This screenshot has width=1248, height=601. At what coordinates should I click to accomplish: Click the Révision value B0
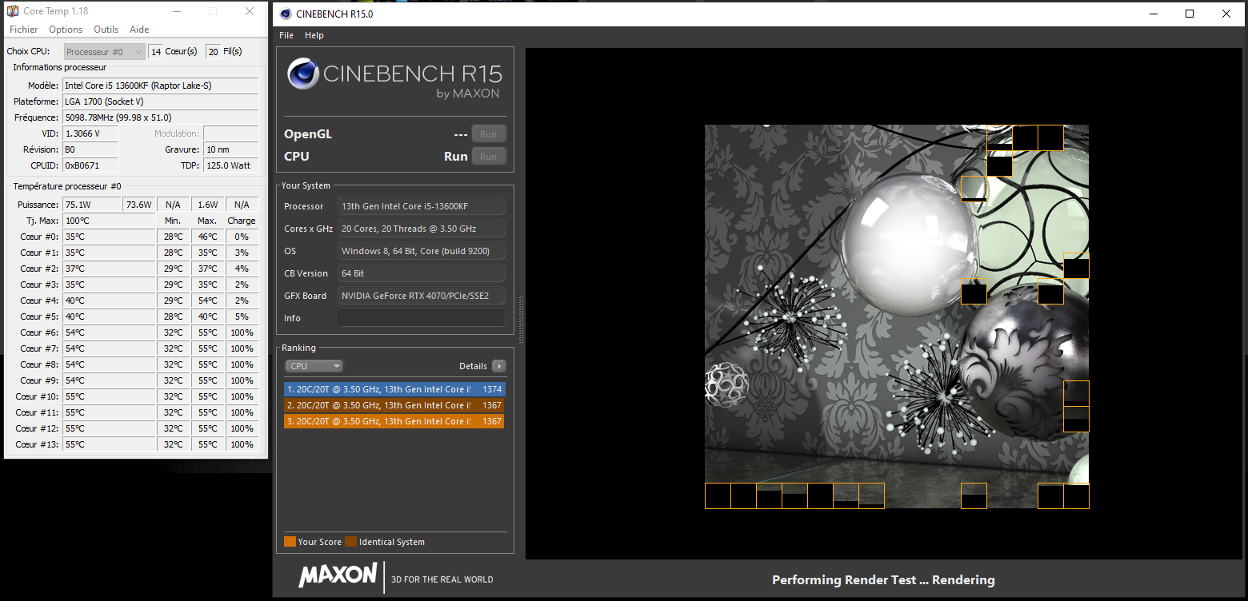click(90, 149)
